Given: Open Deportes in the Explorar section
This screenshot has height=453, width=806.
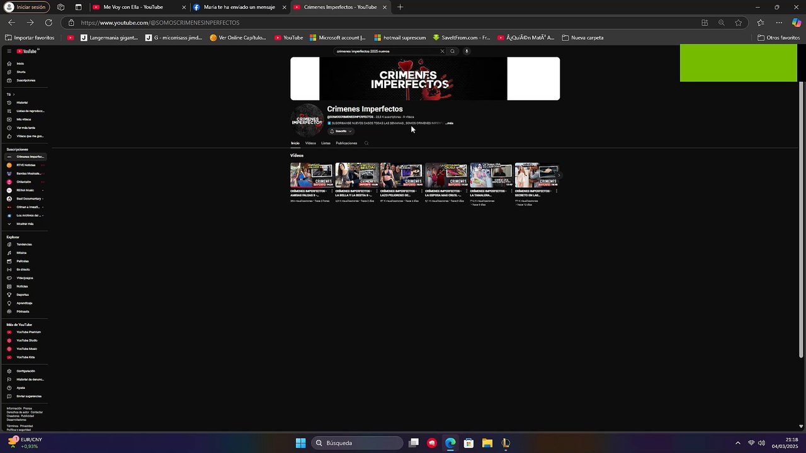Looking at the screenshot, I should (x=23, y=294).
